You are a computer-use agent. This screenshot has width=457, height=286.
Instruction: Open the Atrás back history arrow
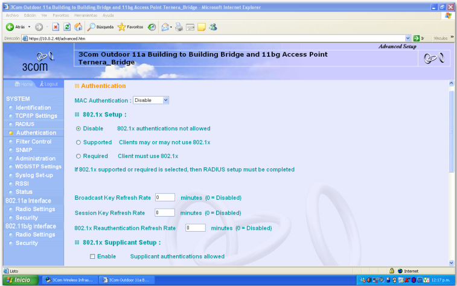pos(29,27)
